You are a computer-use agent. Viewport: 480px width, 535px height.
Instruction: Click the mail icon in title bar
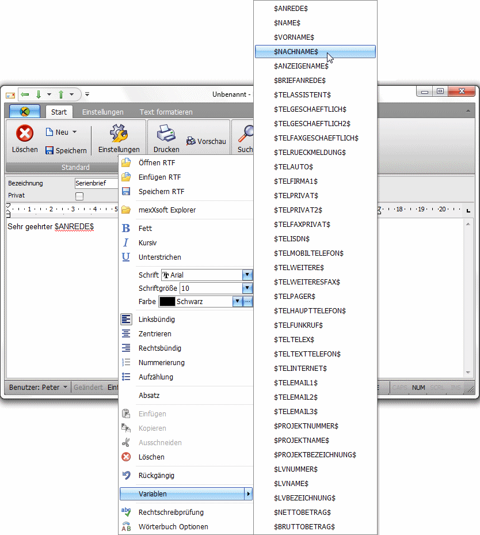(x=10, y=95)
